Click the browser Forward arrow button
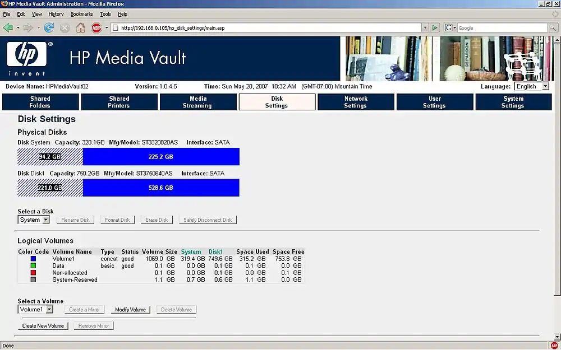The image size is (561, 350). [x=27, y=27]
